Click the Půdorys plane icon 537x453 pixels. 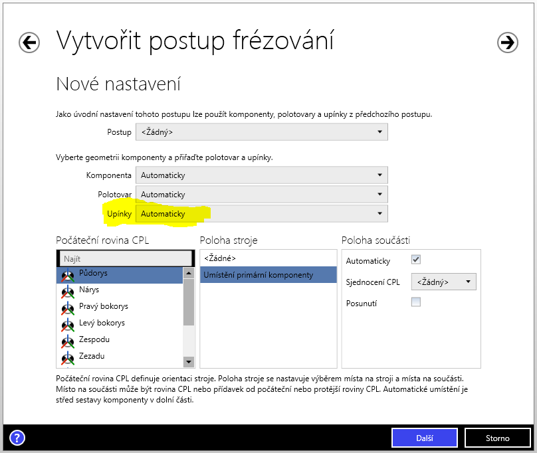point(68,275)
